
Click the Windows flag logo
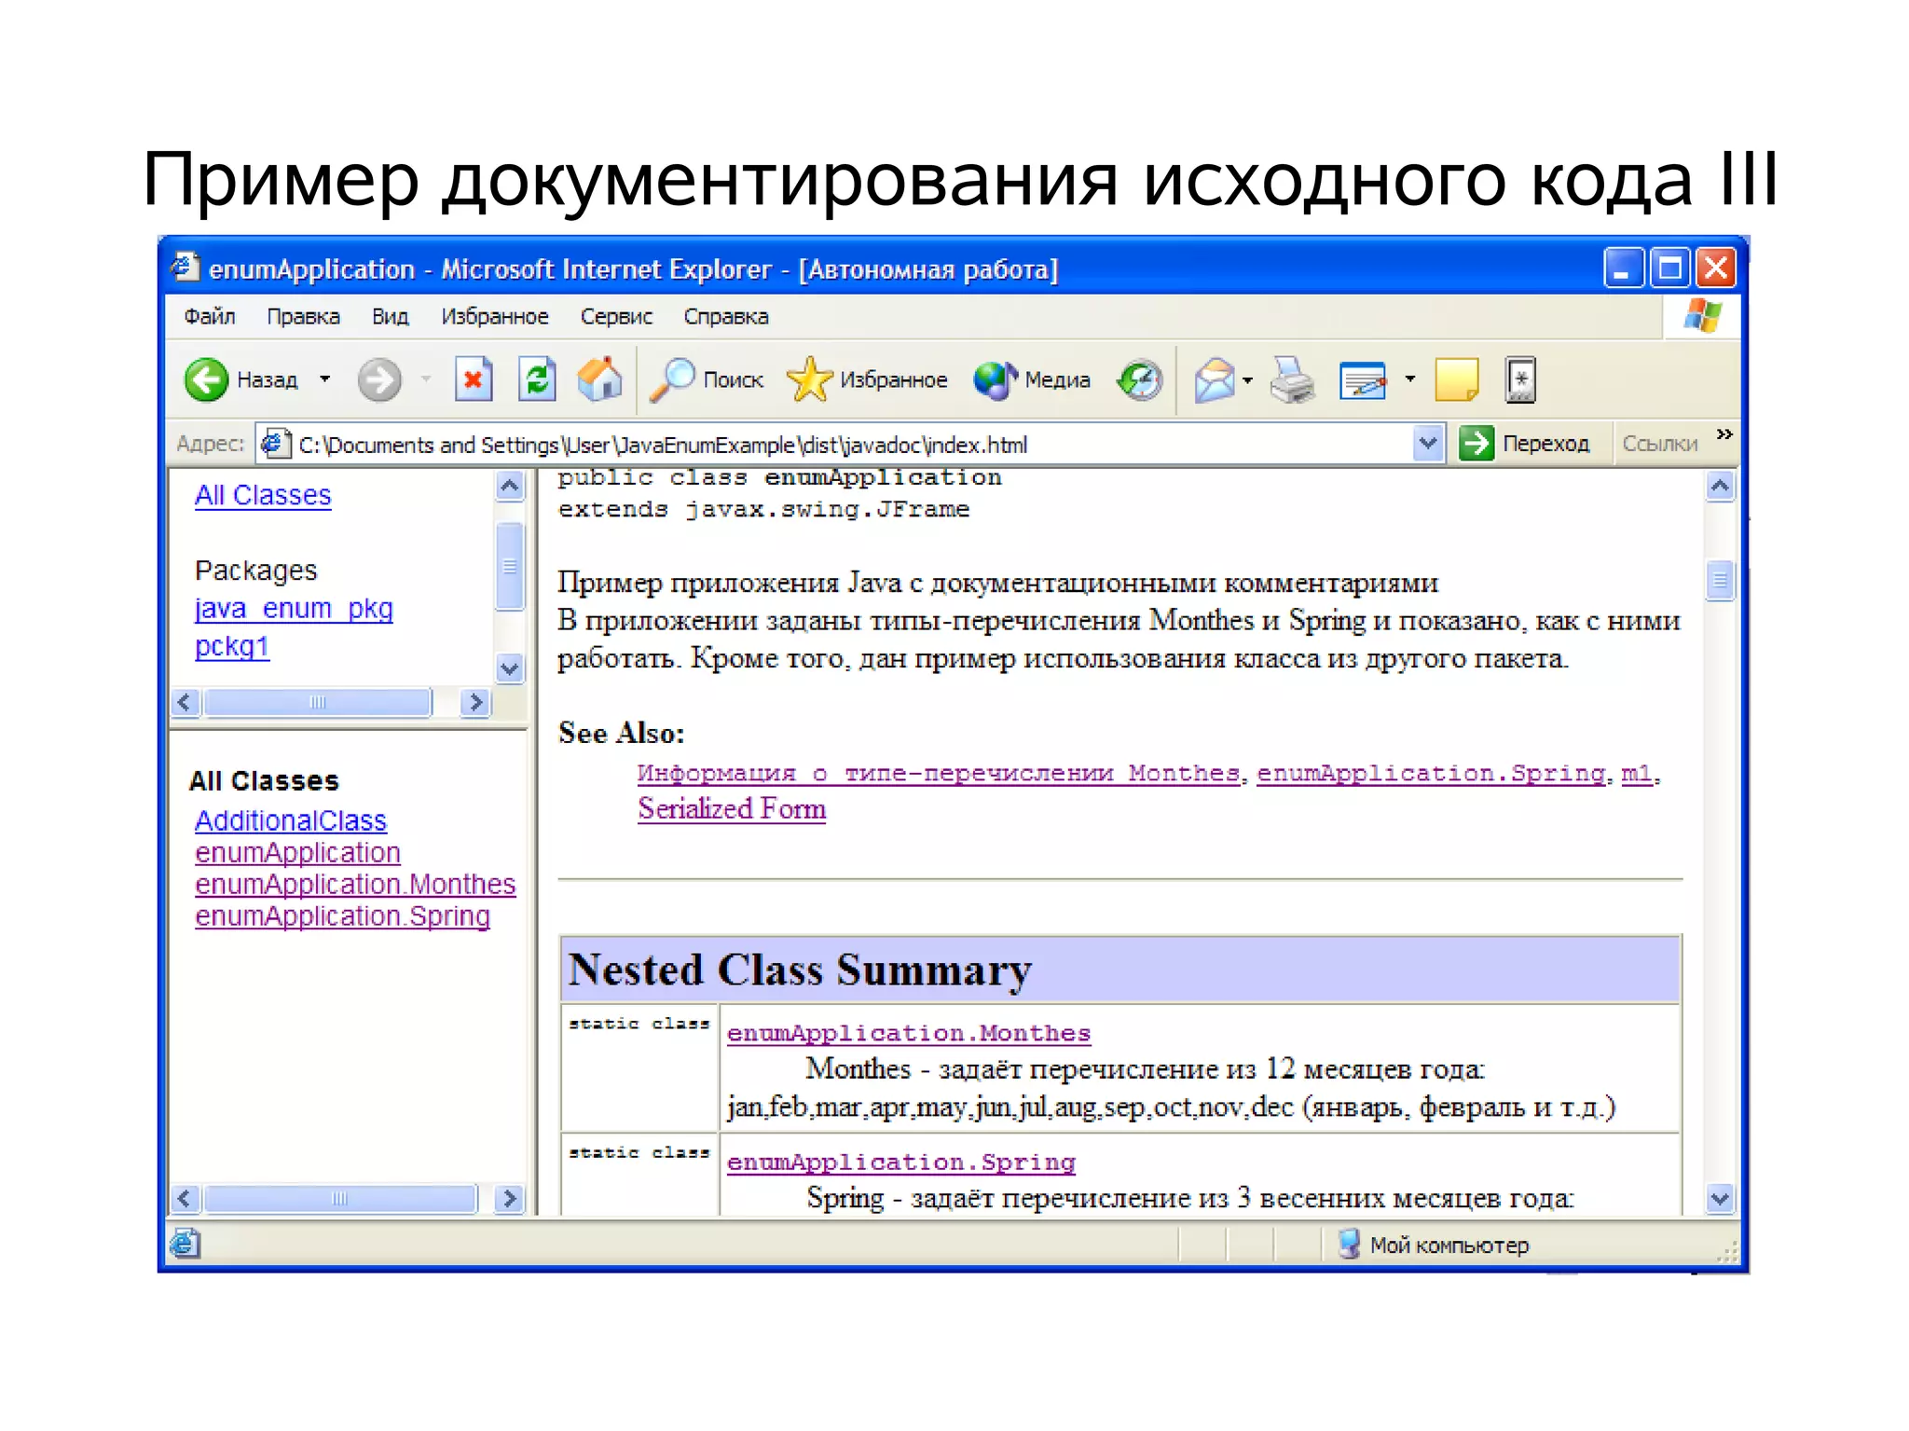1703,316
